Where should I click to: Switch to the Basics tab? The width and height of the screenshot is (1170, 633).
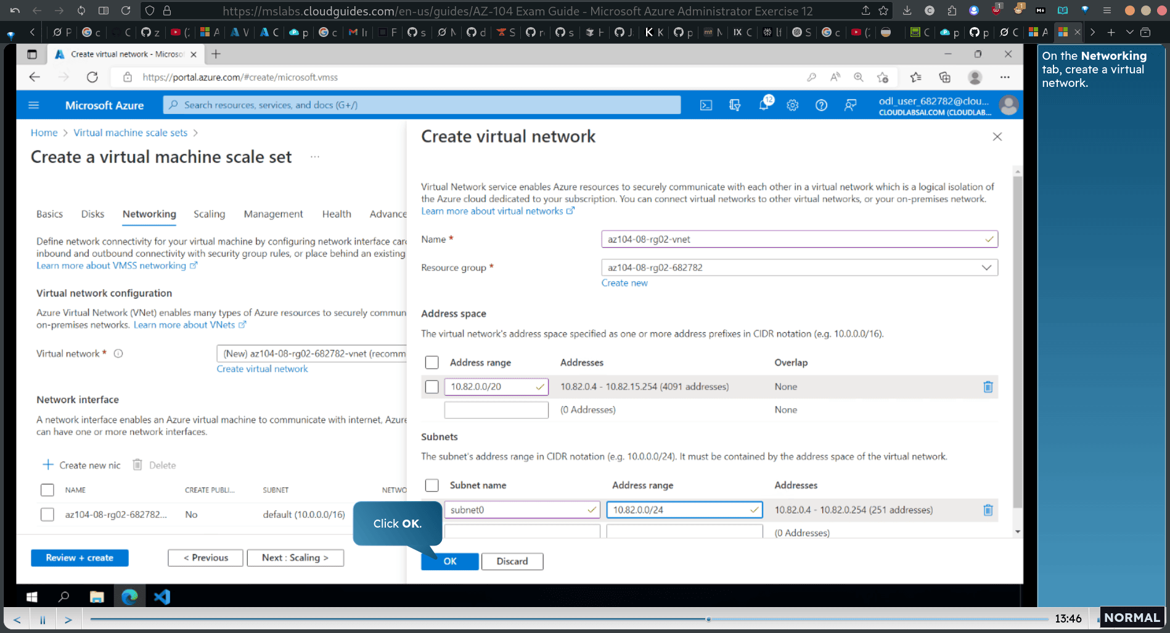point(49,214)
